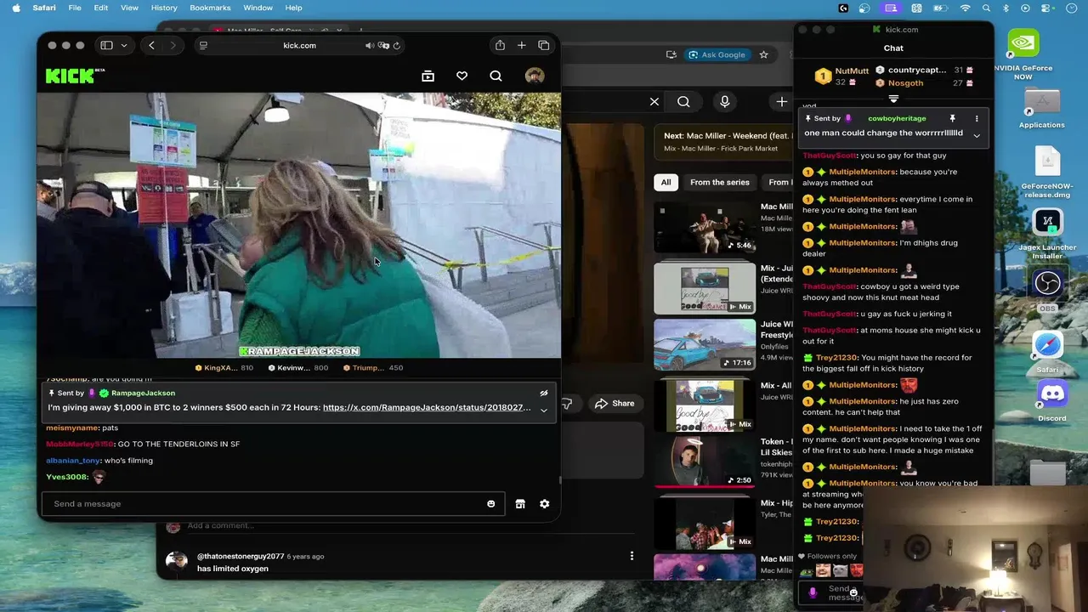
Task: Mute the kick.com tab audio speaker icon
Action: point(369,45)
